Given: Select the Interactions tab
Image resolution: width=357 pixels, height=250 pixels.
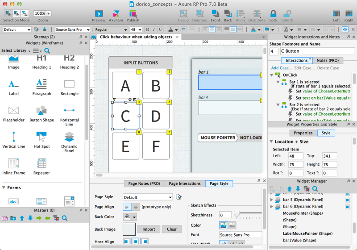Looking at the screenshot, I should point(297,60).
